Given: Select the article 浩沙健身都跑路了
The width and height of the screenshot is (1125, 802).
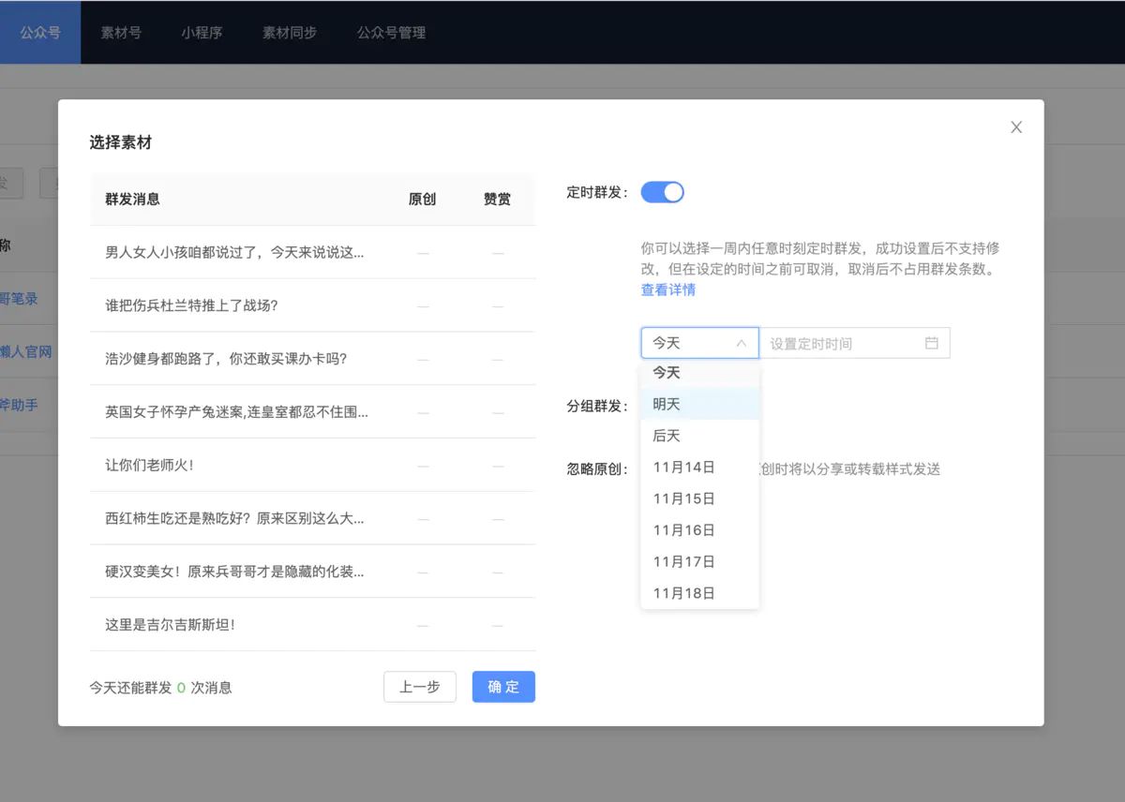Looking at the screenshot, I should tap(312, 359).
